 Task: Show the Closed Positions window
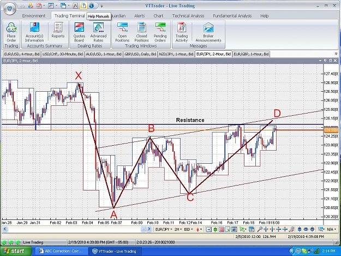[x=141, y=32]
